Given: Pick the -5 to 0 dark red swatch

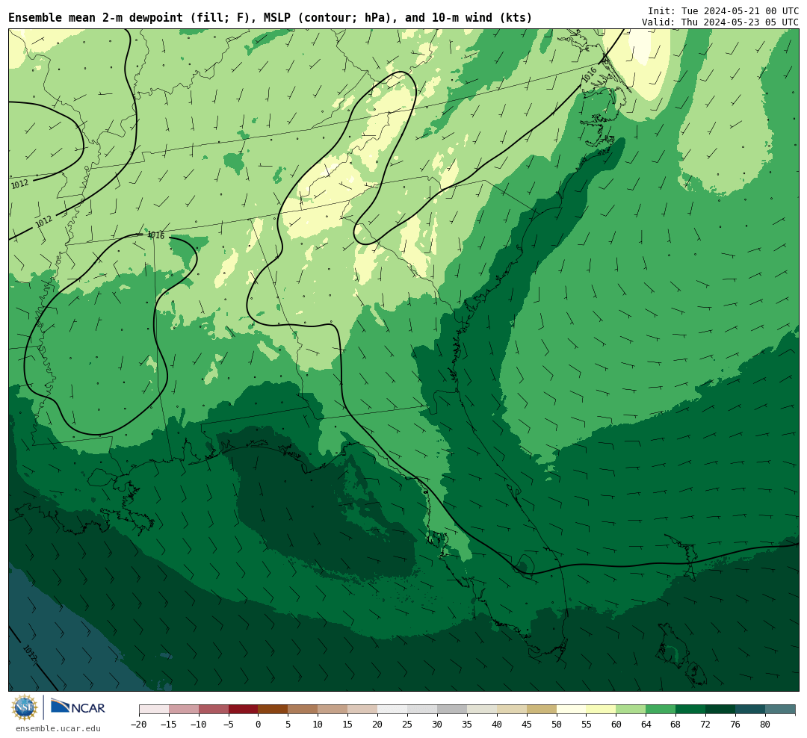Looking at the screenshot, I should coord(244,710).
